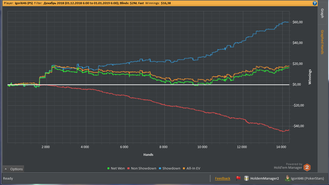The width and height of the screenshot is (329, 185).
Task: Click the red flag icon
Action: [238, 178]
